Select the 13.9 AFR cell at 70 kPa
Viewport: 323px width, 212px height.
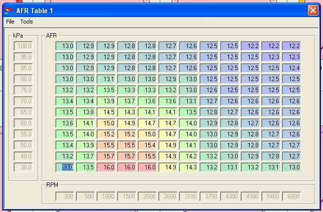click(106, 101)
